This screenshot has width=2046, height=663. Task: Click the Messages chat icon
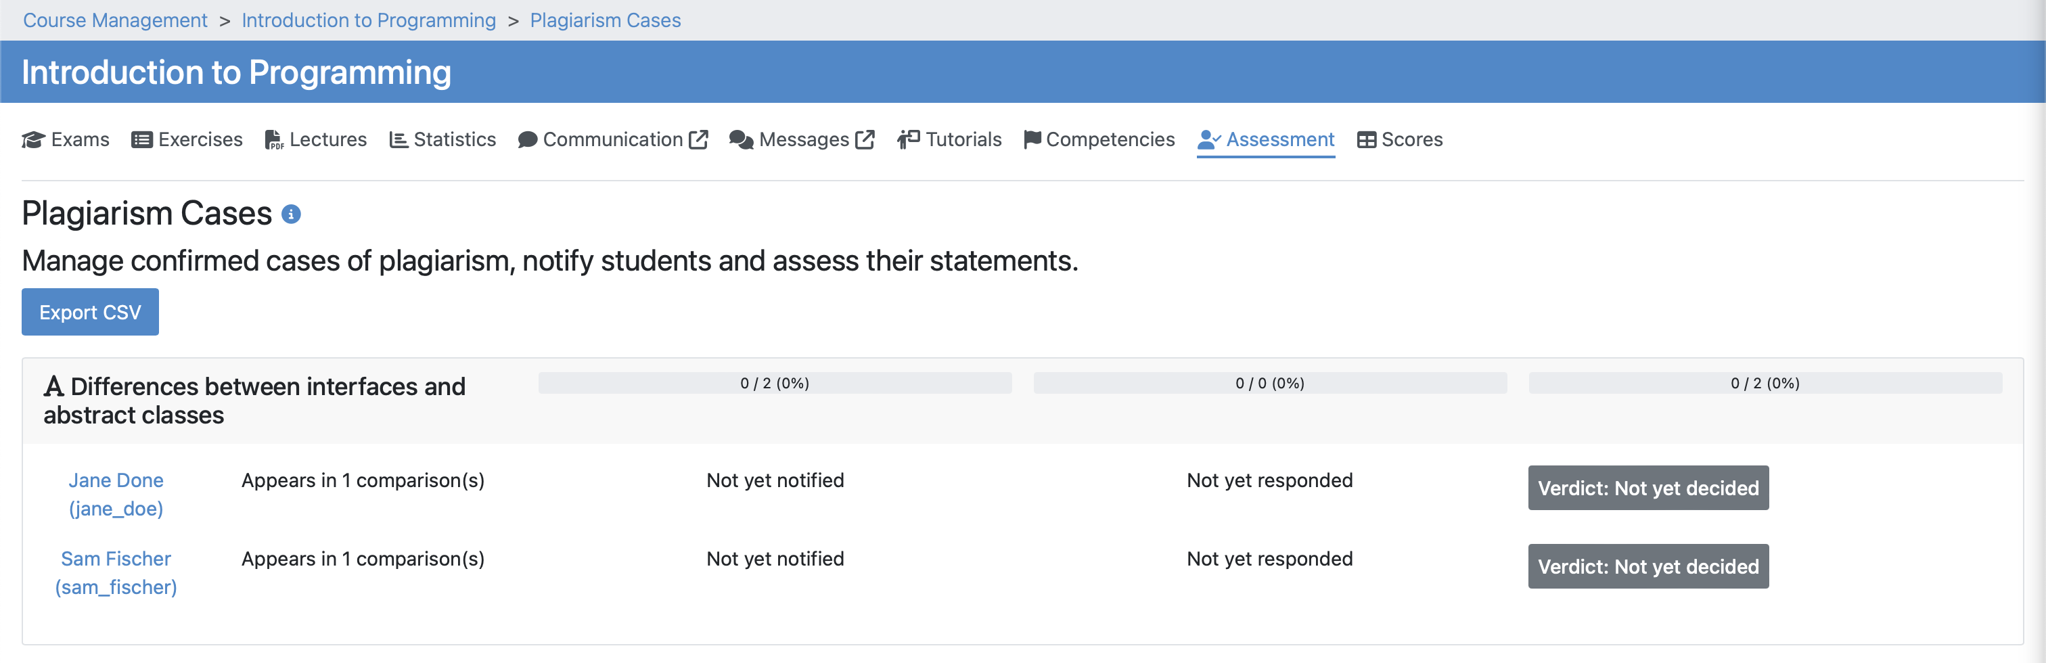coord(741,139)
